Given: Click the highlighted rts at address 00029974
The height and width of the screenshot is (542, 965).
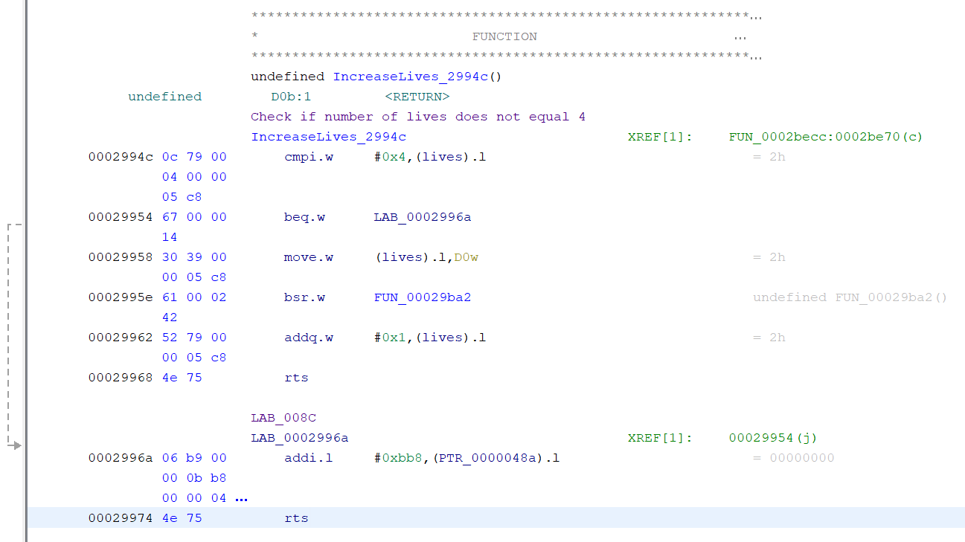Looking at the screenshot, I should 296,518.
